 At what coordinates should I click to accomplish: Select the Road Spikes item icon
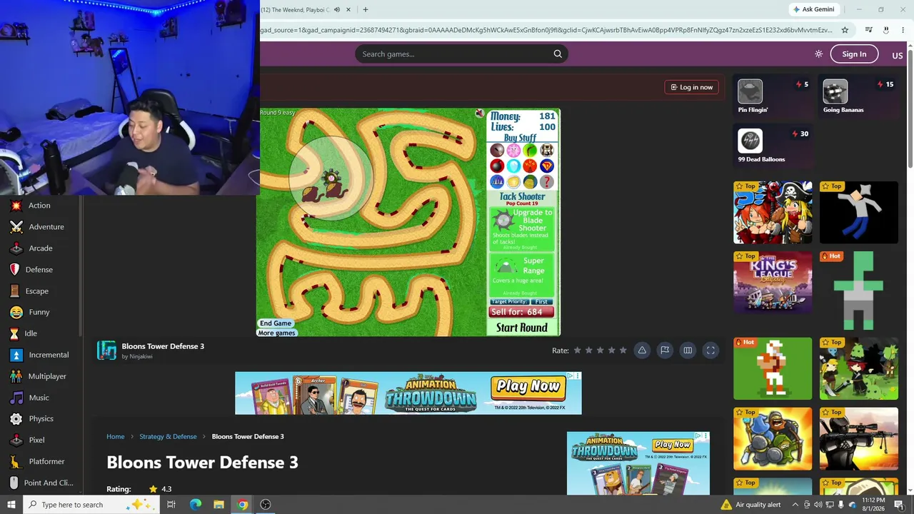(497, 181)
